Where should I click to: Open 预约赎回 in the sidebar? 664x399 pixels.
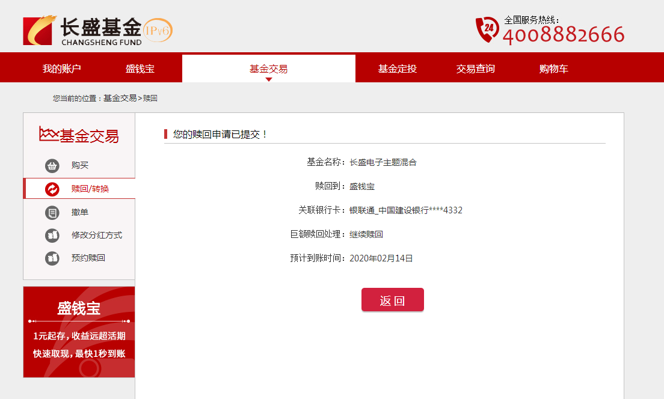click(x=88, y=258)
